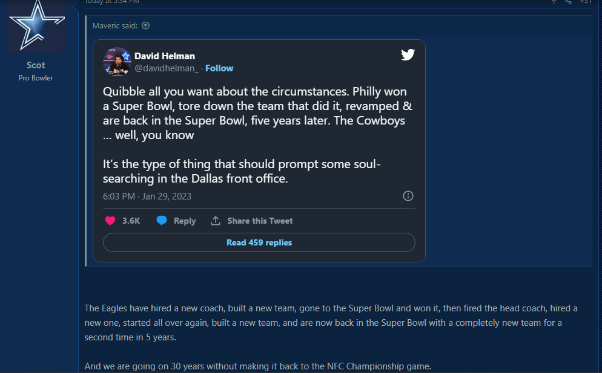
Task: Open Scot's user profile name
Action: [x=36, y=65]
